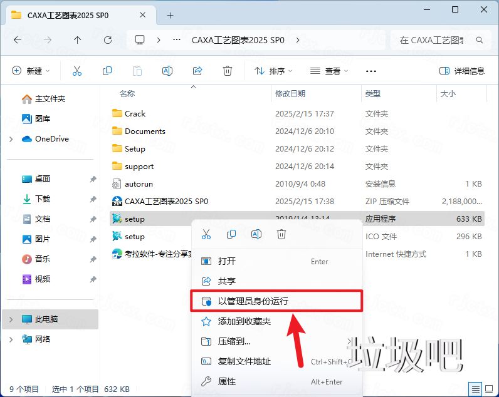Viewport: 499px width, 397px height.
Task: Click the search magnifier icon
Action: pyautogui.click(x=480, y=40)
